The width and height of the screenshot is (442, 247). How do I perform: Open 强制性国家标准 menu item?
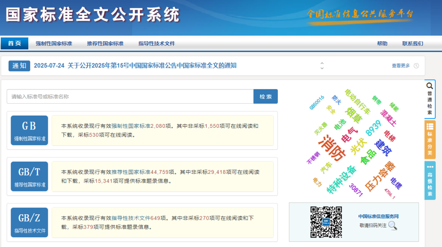(54, 44)
